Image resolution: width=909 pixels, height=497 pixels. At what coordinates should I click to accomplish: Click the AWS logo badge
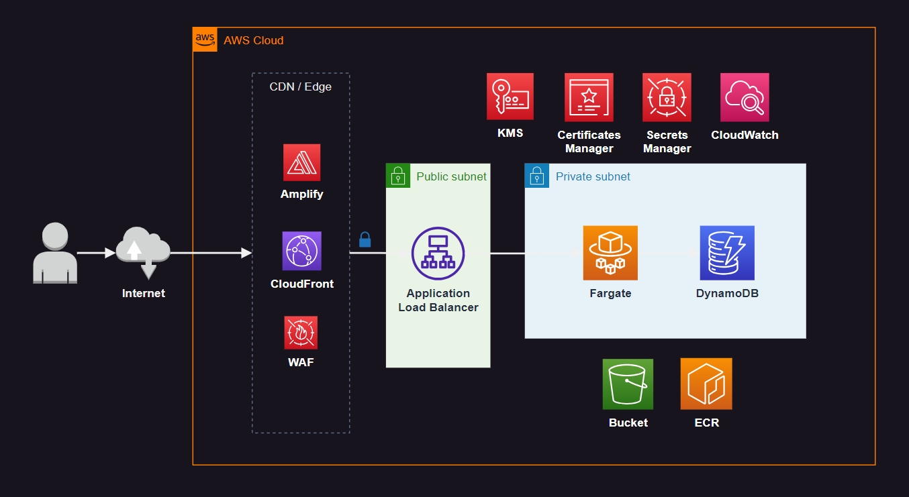coord(205,40)
